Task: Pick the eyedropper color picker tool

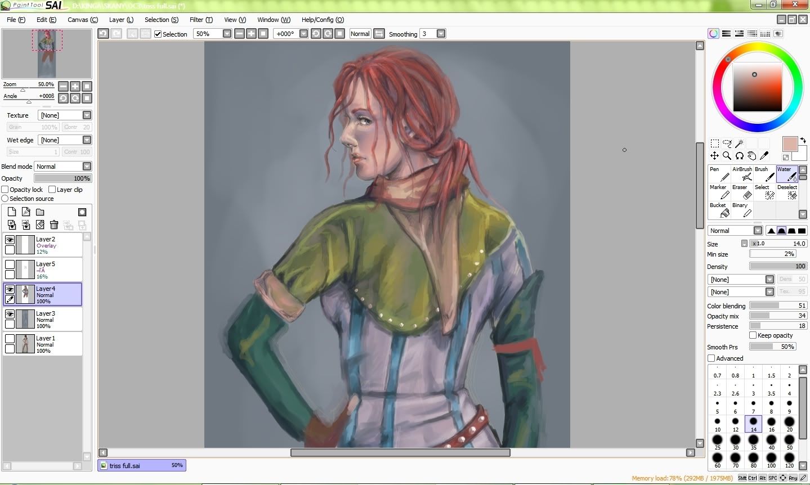Action: [x=764, y=156]
